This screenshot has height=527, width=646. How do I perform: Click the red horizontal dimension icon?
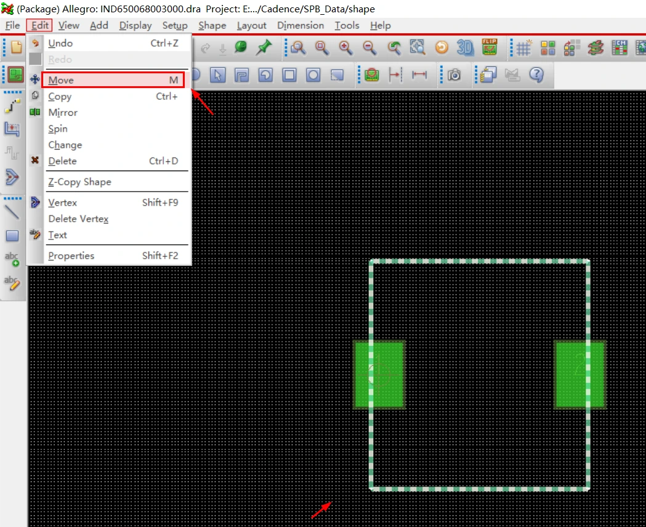pos(419,74)
